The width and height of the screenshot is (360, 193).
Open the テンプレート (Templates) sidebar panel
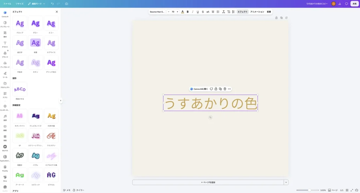pyautogui.click(x=5, y=24)
